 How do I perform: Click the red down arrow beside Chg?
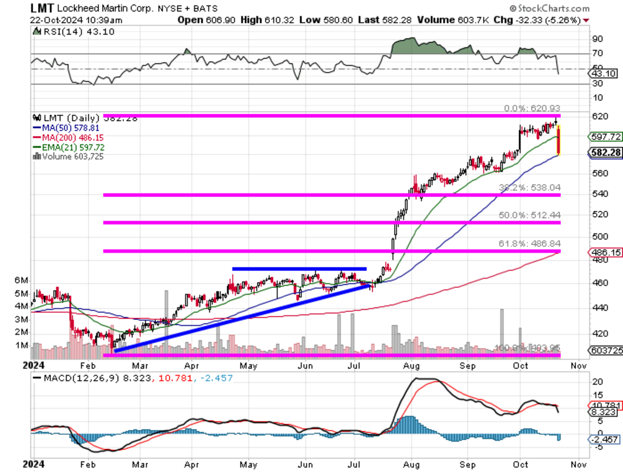[x=586, y=20]
